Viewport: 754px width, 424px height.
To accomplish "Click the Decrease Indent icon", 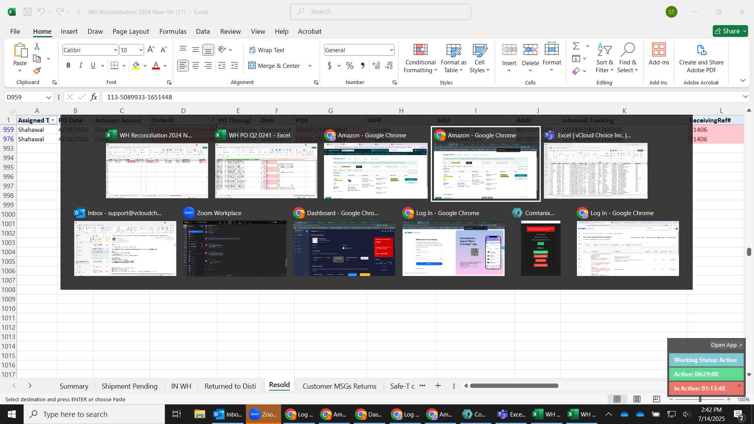I will [x=222, y=66].
